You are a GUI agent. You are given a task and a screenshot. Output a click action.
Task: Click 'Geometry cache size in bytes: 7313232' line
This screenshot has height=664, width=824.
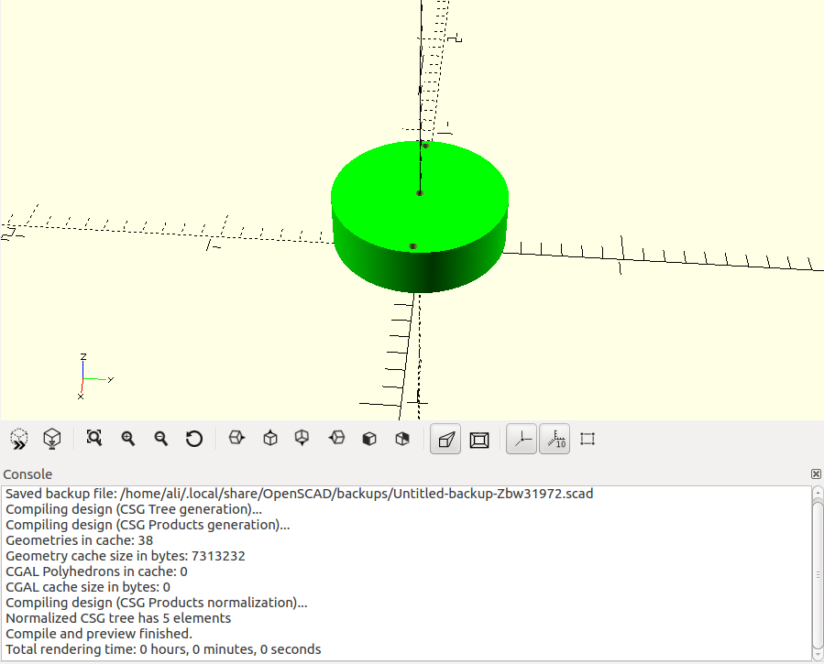(125, 556)
